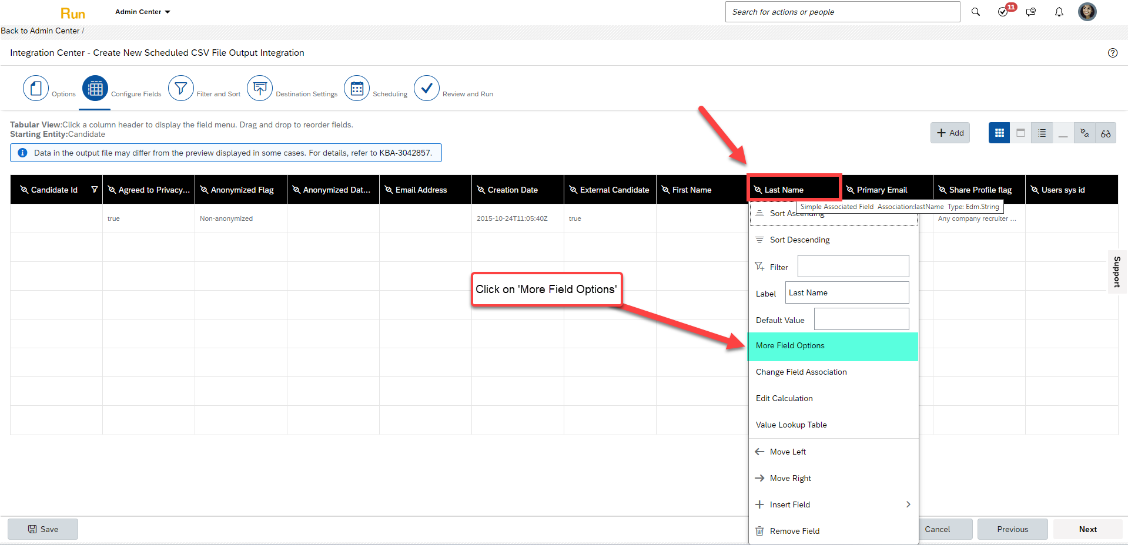The width and height of the screenshot is (1128, 545).
Task: Open the Primary Email column menu
Action: [x=887, y=190]
